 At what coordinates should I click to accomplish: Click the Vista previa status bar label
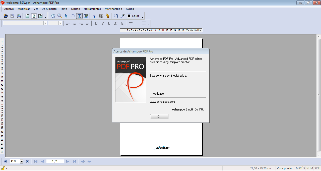(284, 168)
